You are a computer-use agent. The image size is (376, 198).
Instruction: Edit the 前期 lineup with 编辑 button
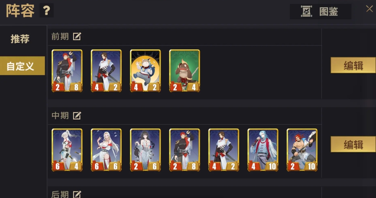[353, 65]
